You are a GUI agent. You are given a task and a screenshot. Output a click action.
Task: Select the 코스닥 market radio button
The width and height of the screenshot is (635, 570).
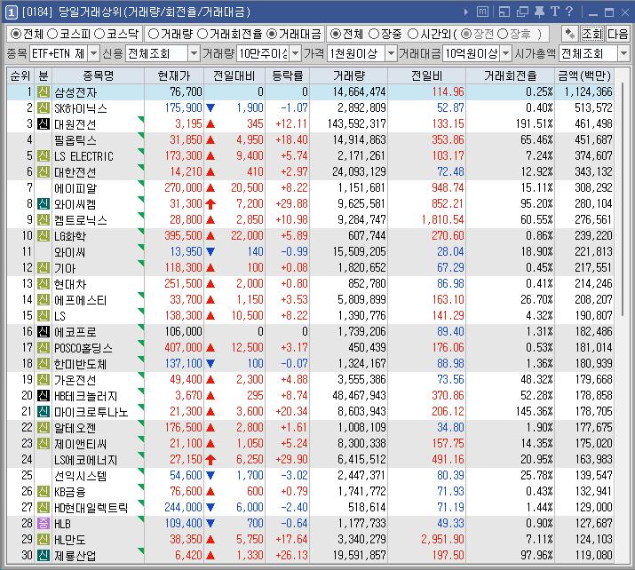point(99,34)
